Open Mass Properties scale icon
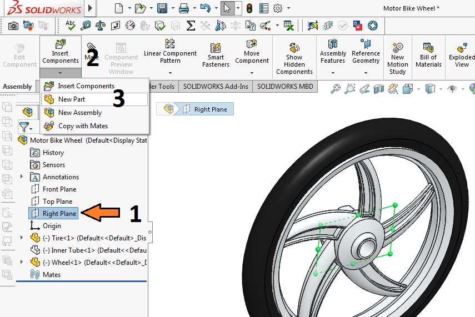475x317 pixels. [101, 26]
